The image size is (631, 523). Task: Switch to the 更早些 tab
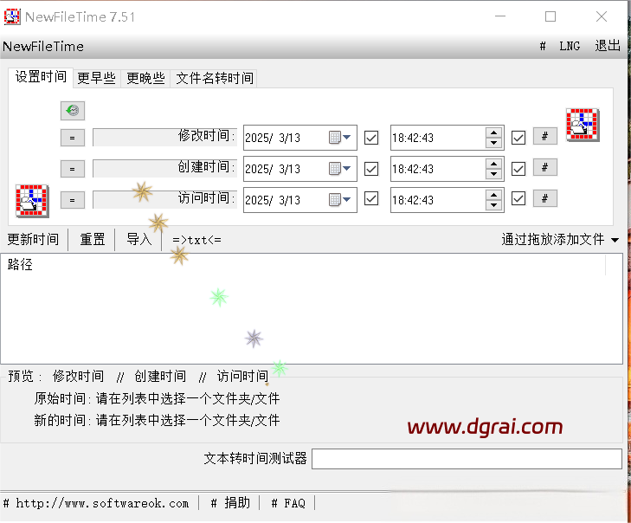(96, 78)
